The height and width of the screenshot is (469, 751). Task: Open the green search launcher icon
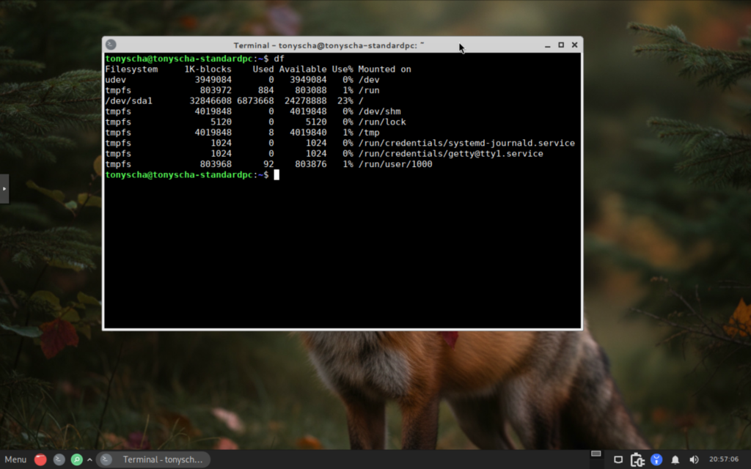click(x=76, y=459)
